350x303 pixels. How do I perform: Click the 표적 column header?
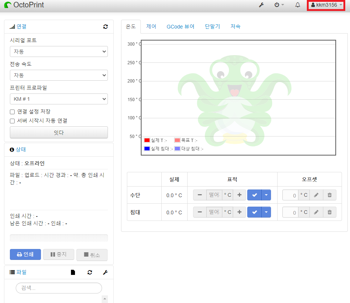click(232, 179)
